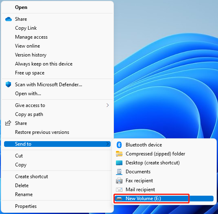Select Delete from the menu
Image resolution: width=218 pixels, height=214 pixels.
[22, 186]
